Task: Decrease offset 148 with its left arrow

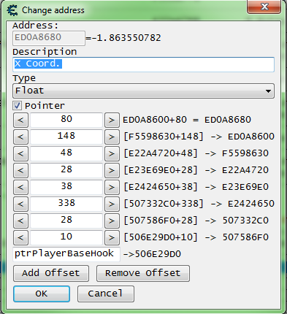Action: coord(20,137)
